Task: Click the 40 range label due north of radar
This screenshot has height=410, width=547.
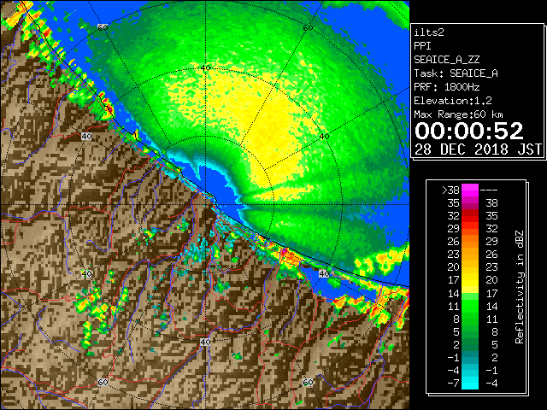Action: (206, 68)
